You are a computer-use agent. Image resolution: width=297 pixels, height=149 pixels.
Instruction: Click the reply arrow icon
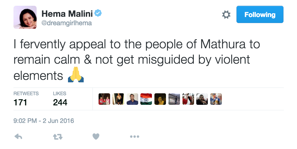tap(18, 137)
